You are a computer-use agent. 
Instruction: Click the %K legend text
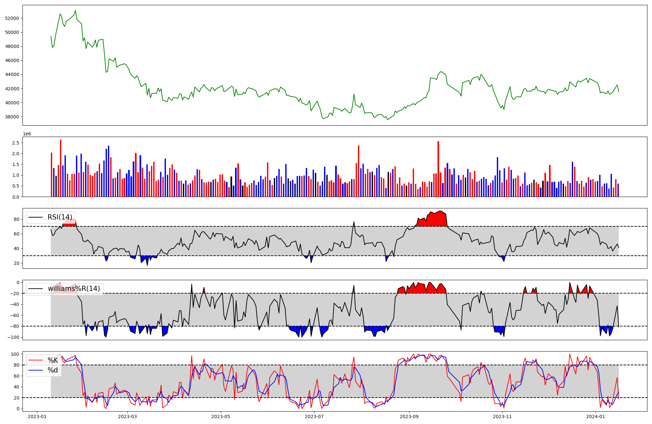coord(53,360)
